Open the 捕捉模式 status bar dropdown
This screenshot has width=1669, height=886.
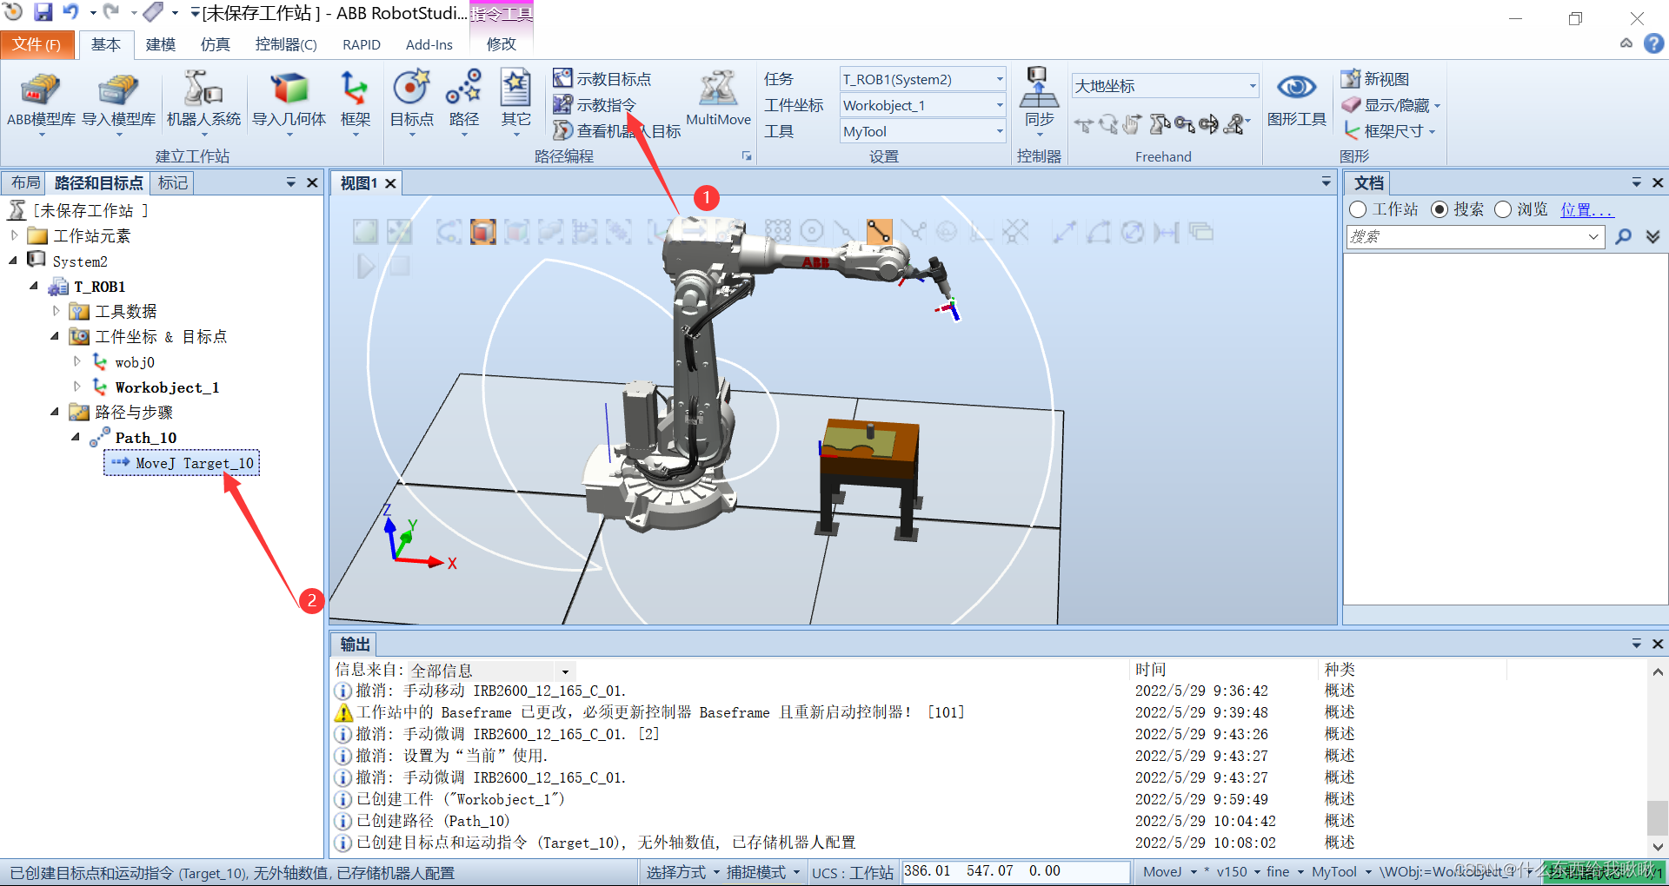[762, 872]
